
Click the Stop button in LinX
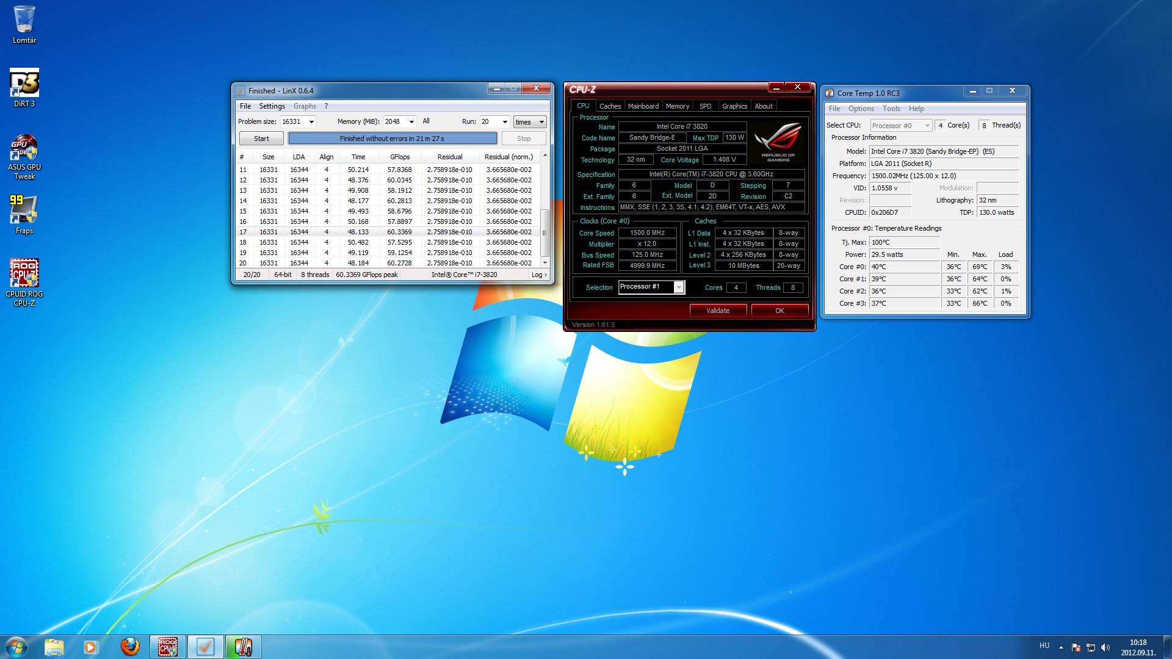[524, 139]
